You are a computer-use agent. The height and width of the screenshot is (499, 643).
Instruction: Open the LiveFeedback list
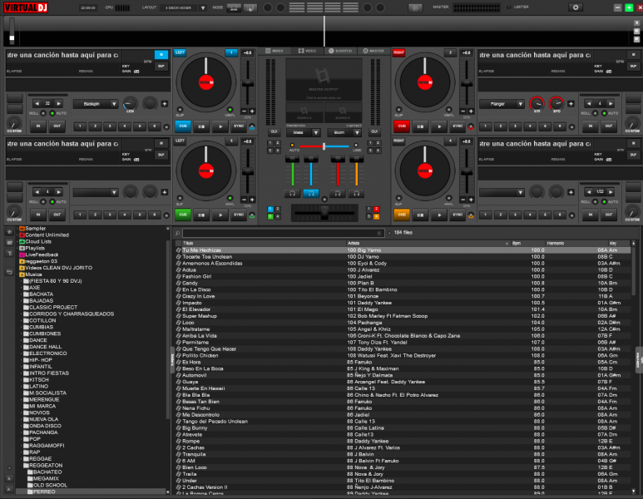coord(42,254)
